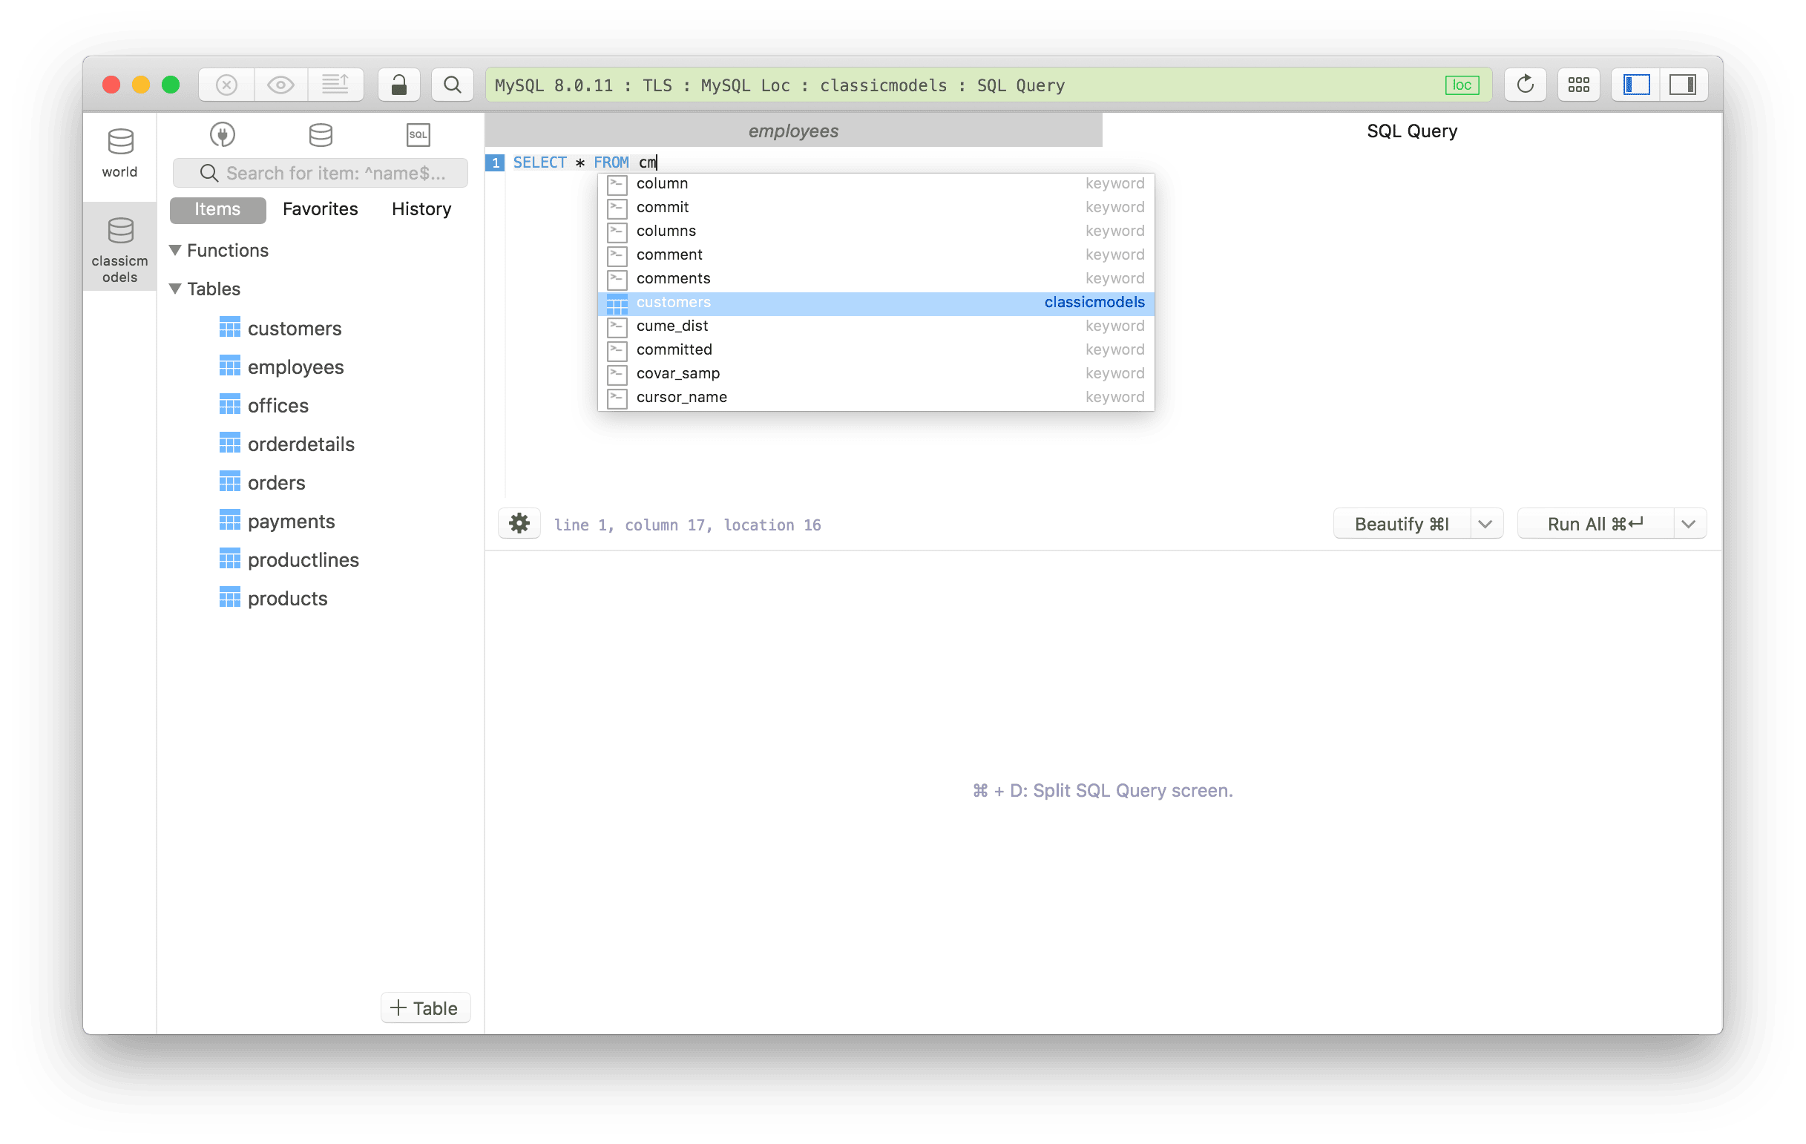Click the commit changes lines icon
The width and height of the screenshot is (1806, 1144).
point(335,85)
